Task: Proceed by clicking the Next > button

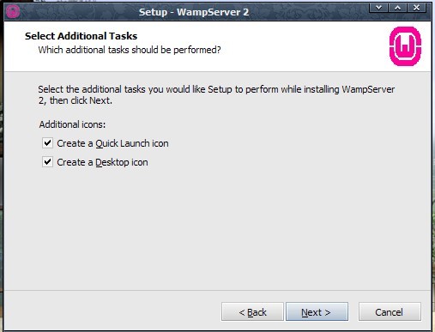Action: [317, 311]
